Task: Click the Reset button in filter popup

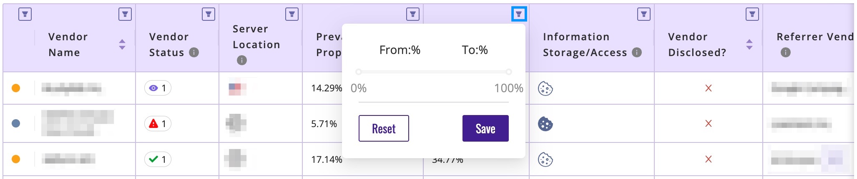Action: point(384,128)
